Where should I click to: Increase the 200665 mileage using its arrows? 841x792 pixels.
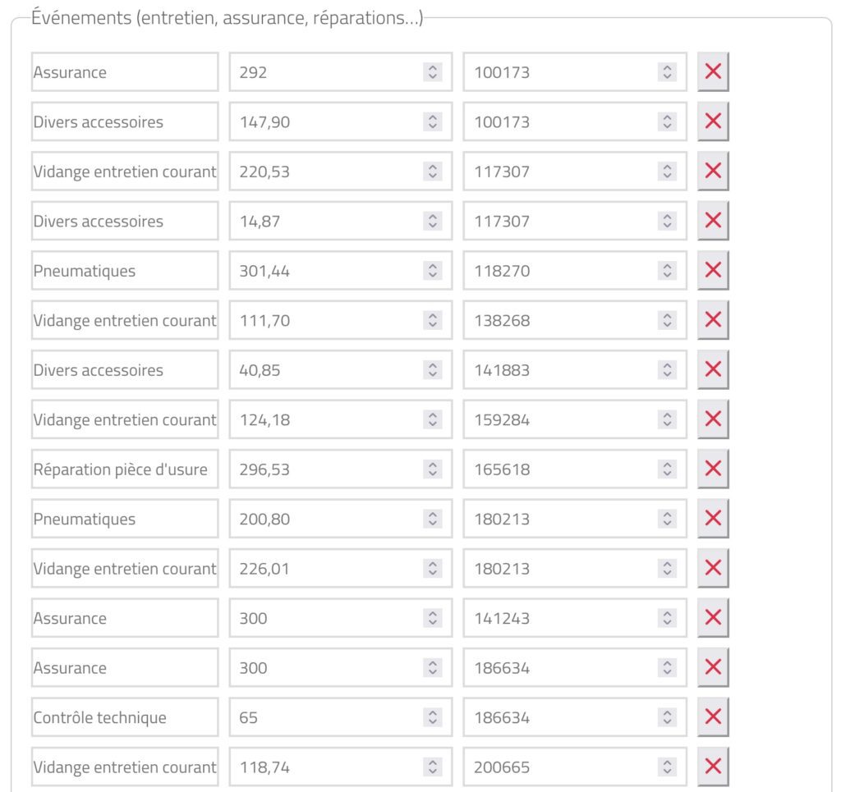click(668, 762)
